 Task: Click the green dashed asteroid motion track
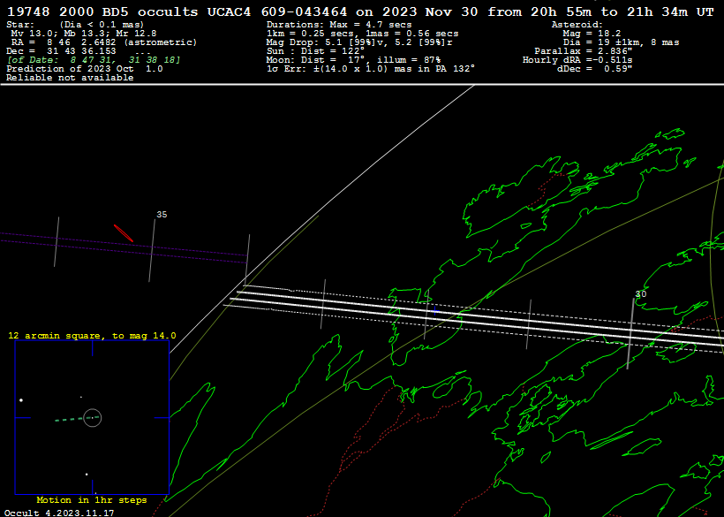pos(69,419)
